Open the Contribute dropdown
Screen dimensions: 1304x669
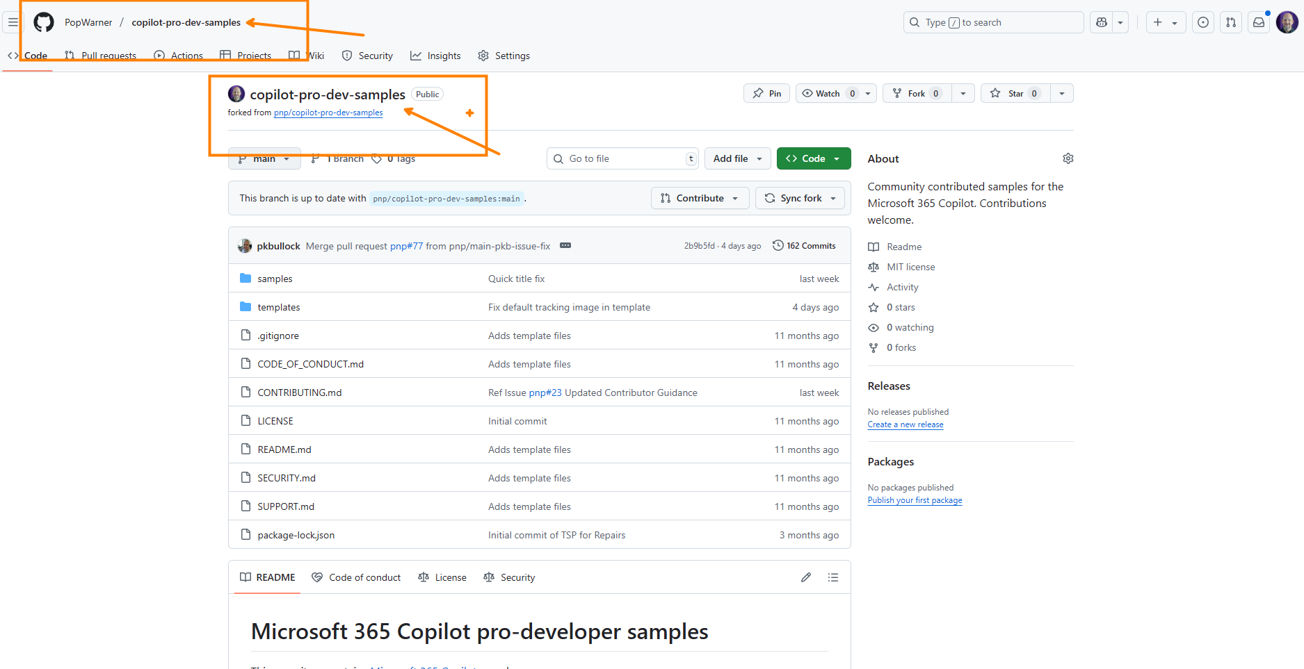[700, 198]
